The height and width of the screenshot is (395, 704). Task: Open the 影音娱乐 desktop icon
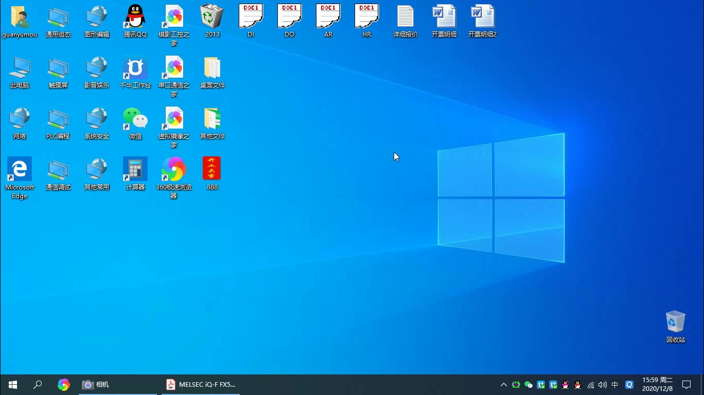pos(97,73)
